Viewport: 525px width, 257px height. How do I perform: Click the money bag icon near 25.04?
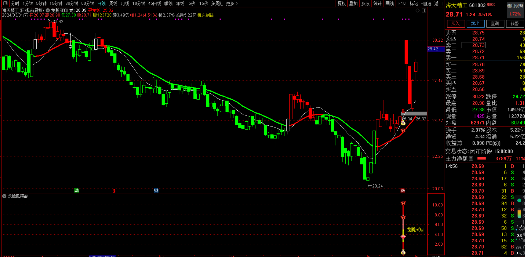point(403,123)
